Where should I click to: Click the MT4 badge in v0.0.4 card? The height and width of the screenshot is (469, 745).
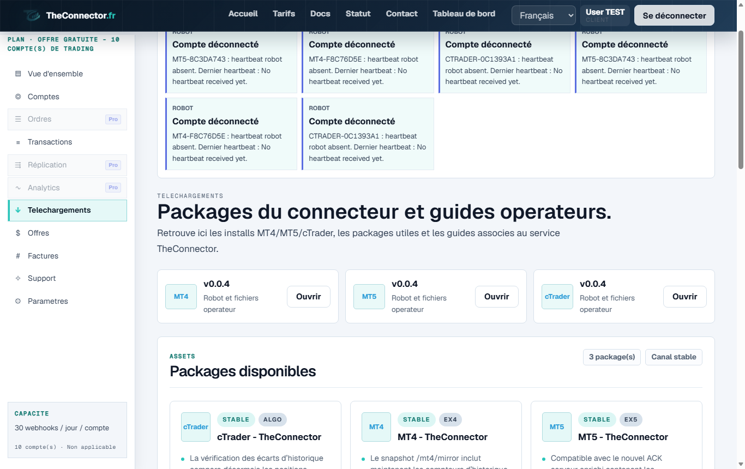(181, 297)
